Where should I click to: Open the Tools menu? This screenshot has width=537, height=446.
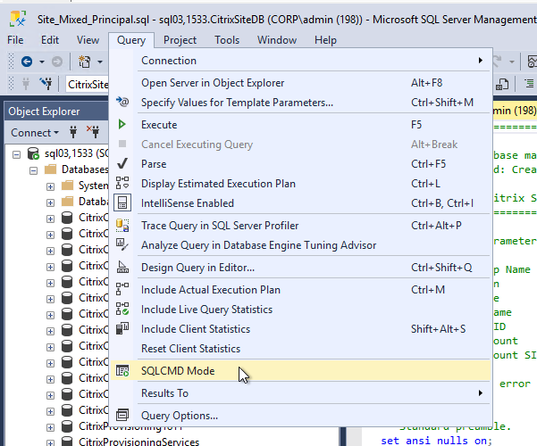pyautogui.click(x=227, y=40)
